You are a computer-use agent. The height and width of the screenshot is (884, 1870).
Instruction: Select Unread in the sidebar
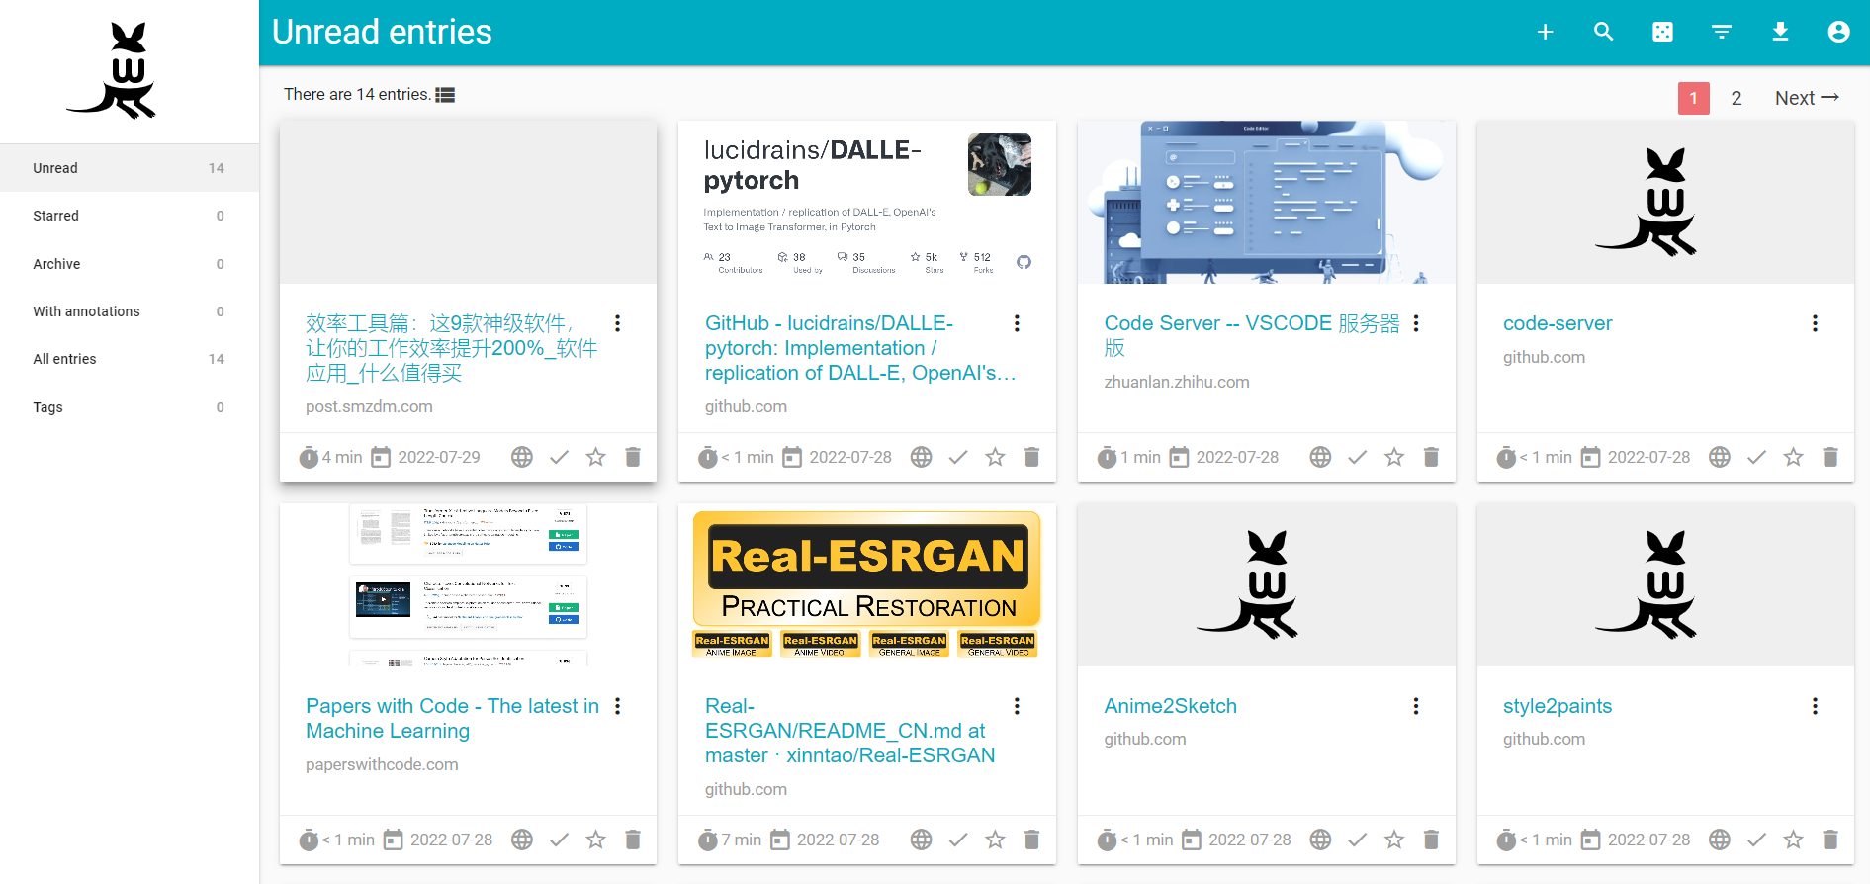(x=130, y=168)
